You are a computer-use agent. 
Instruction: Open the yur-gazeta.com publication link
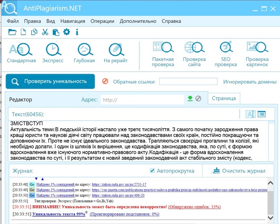180,190
